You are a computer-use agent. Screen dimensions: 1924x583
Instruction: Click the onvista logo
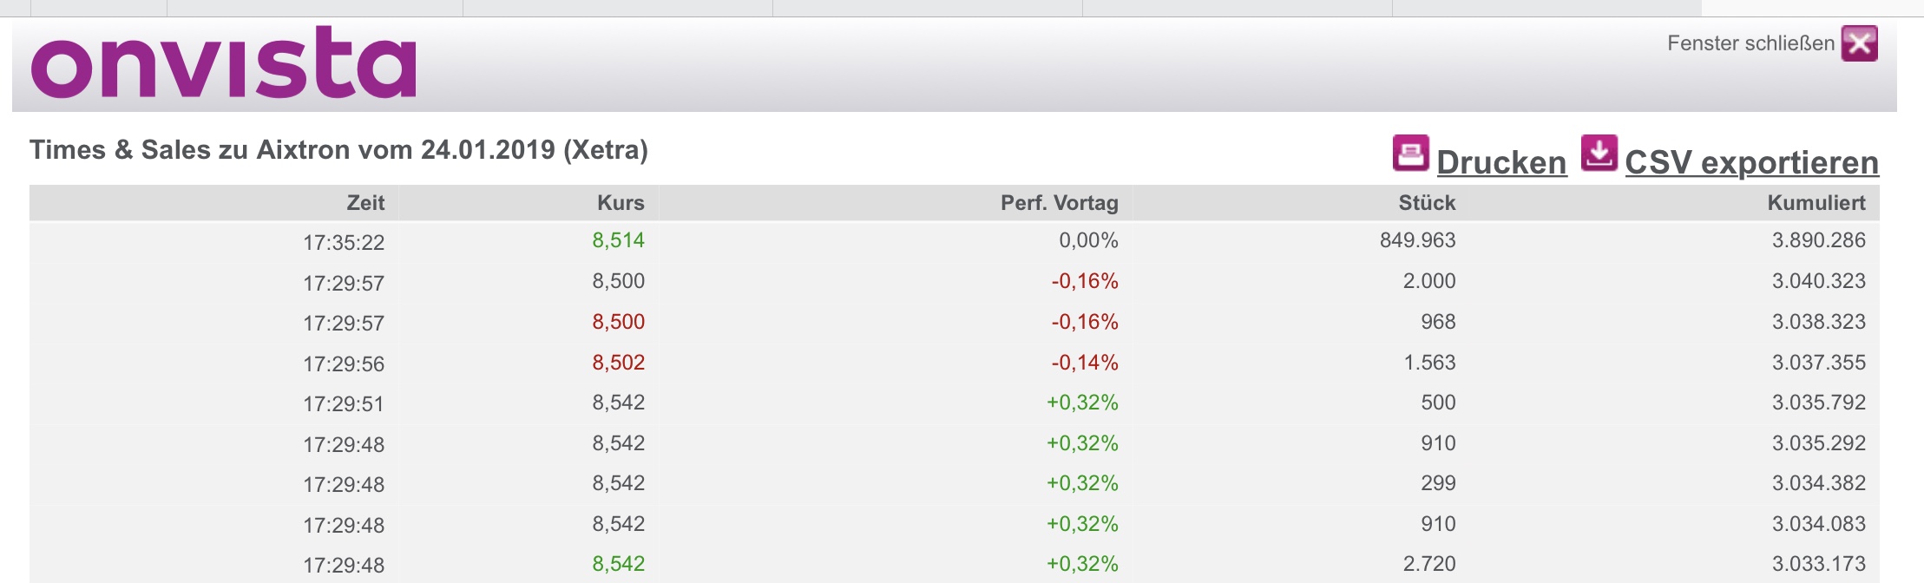(224, 62)
